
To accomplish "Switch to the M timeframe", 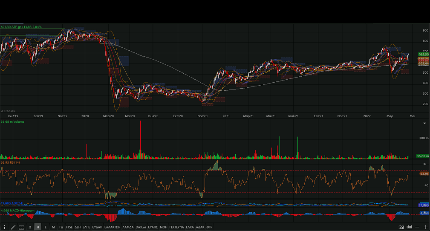I will tap(53, 227).
